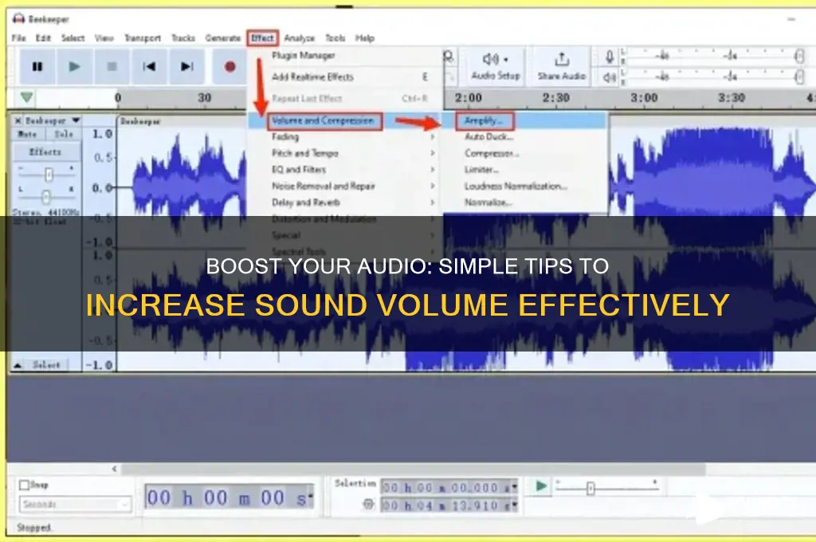Image resolution: width=816 pixels, height=542 pixels.
Task: Click the 2:30 mark on timeline ruler
Action: [556, 98]
